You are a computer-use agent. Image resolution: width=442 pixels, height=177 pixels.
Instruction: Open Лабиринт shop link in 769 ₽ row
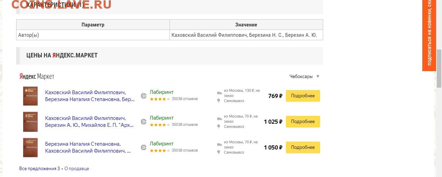click(162, 92)
